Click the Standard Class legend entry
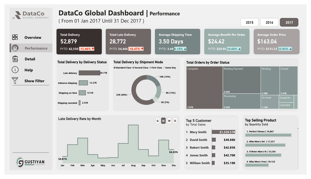This screenshot has width=311, height=179. [x=122, y=68]
